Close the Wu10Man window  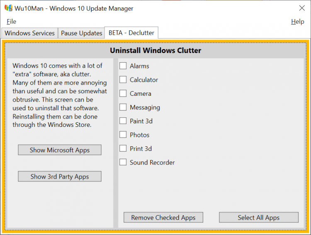tap(302, 8)
